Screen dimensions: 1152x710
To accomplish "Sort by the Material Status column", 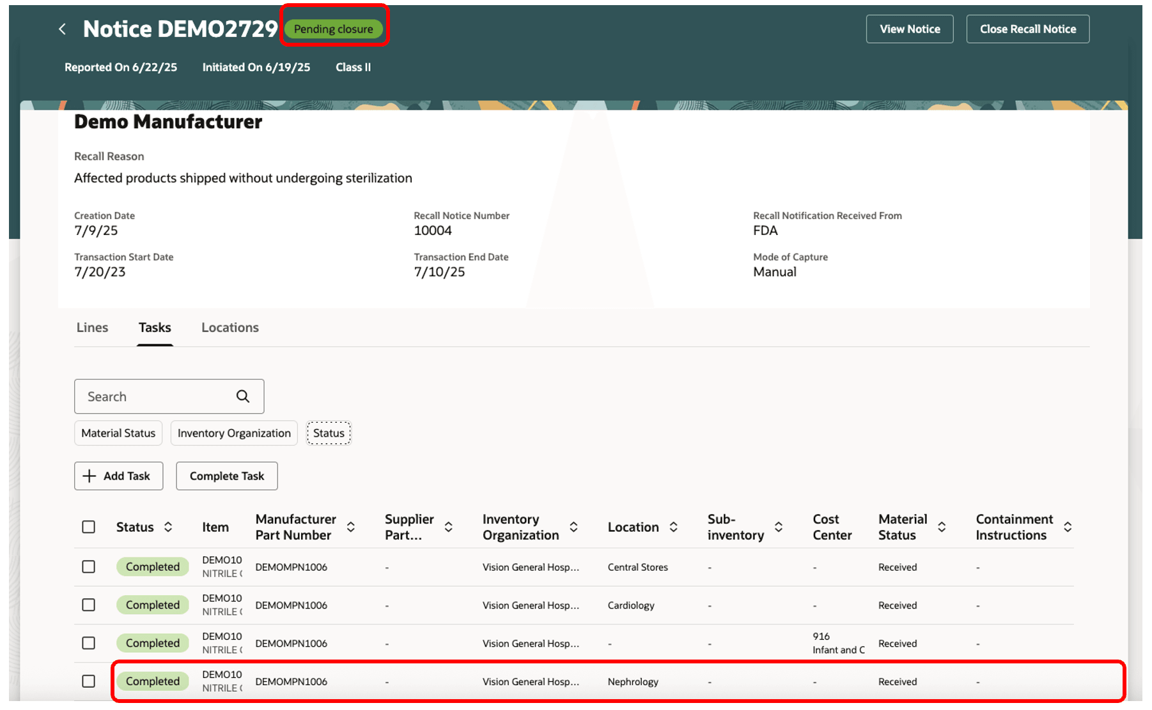I will [942, 527].
